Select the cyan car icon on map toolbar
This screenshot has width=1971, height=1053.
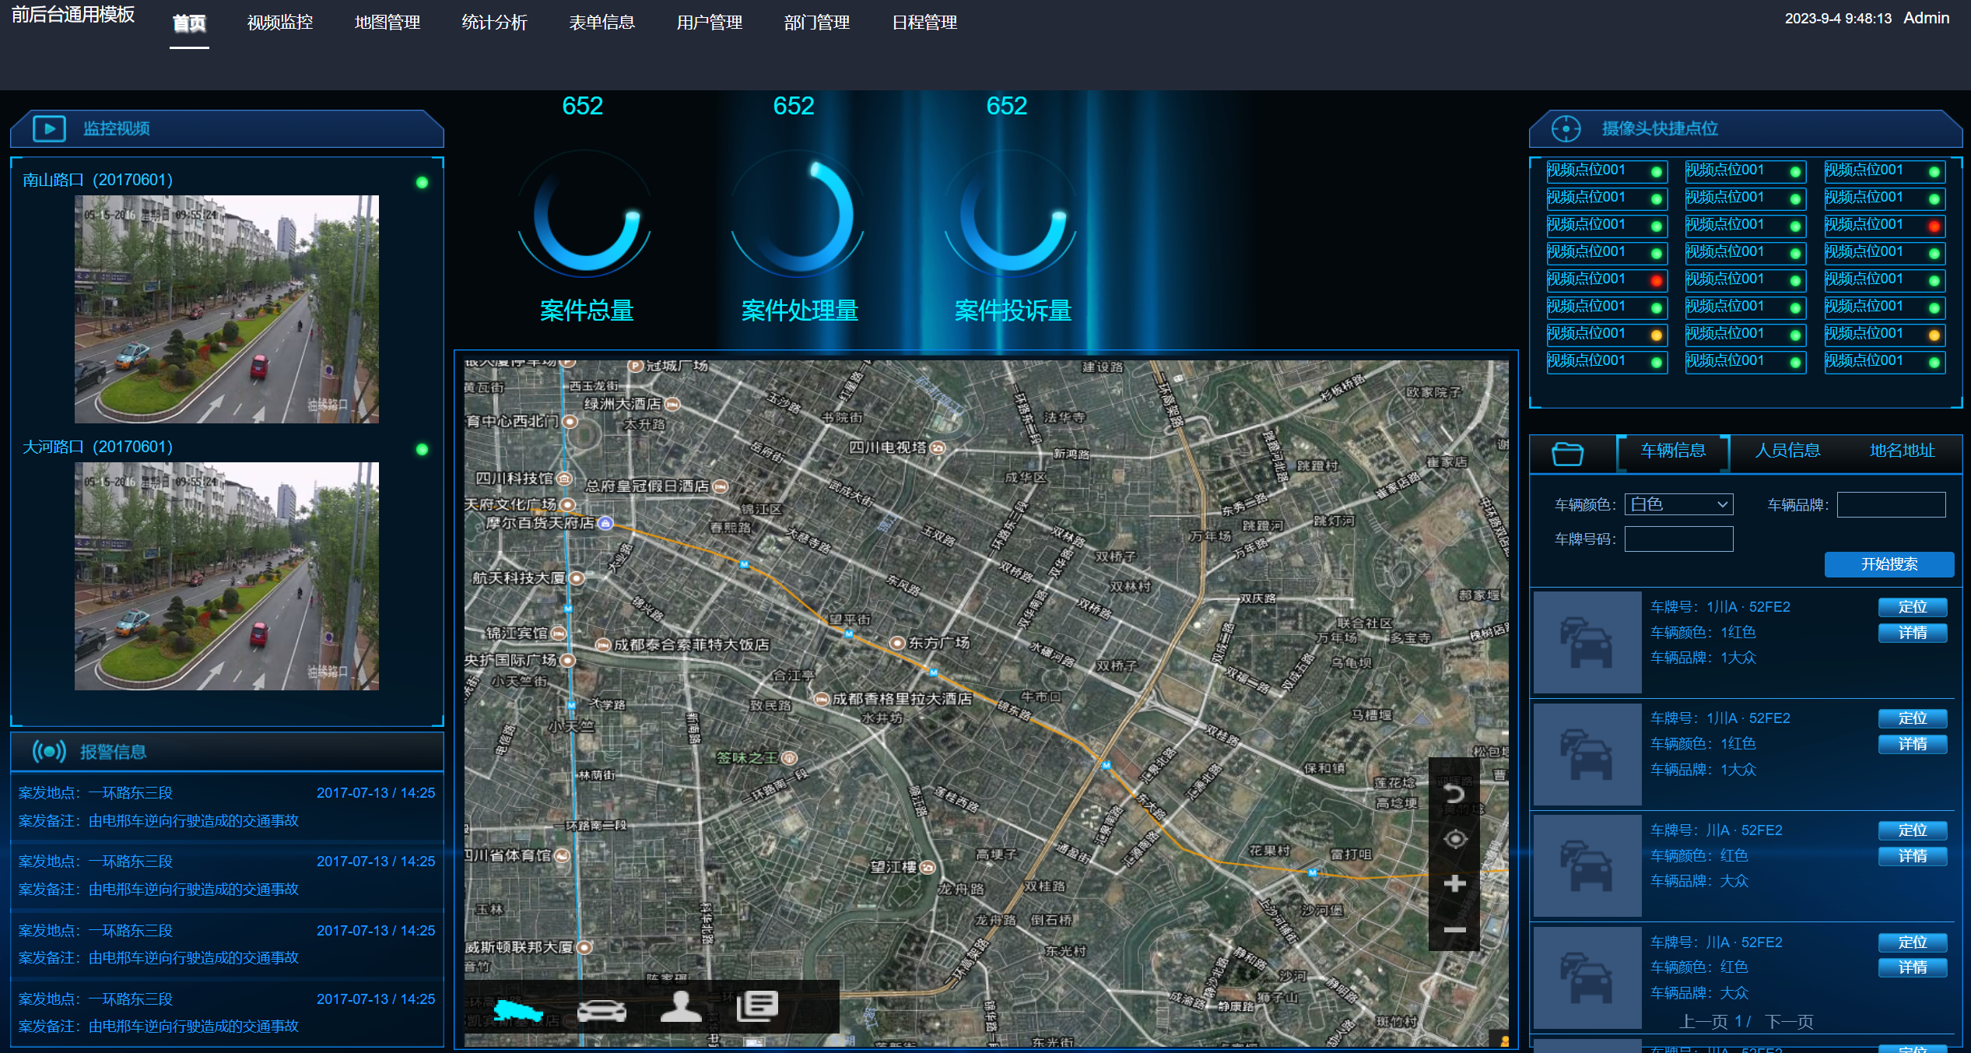517,1009
